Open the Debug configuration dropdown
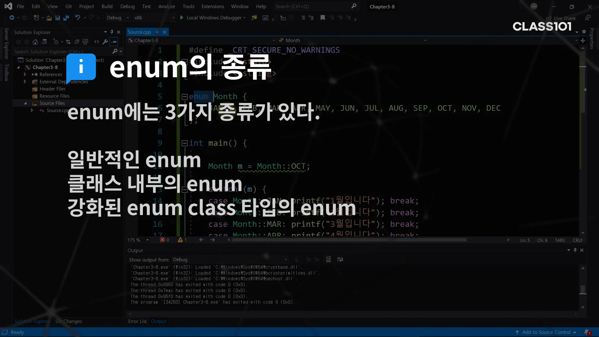The image size is (599, 337). click(118, 18)
